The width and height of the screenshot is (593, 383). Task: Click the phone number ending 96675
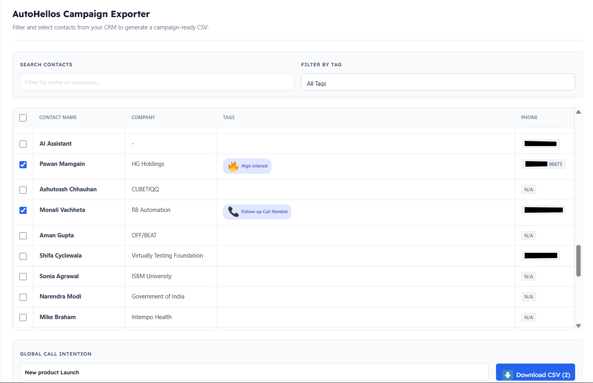coord(543,164)
